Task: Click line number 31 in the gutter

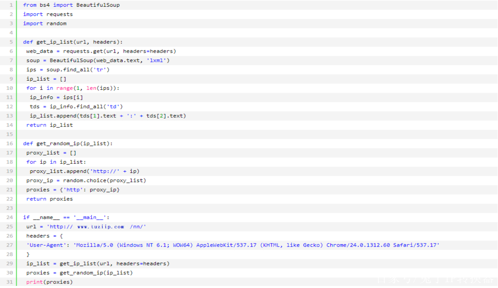Action: pyautogui.click(x=10, y=282)
